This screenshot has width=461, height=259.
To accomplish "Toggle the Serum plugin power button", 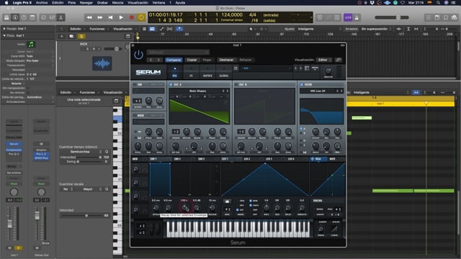I will (x=138, y=55).
